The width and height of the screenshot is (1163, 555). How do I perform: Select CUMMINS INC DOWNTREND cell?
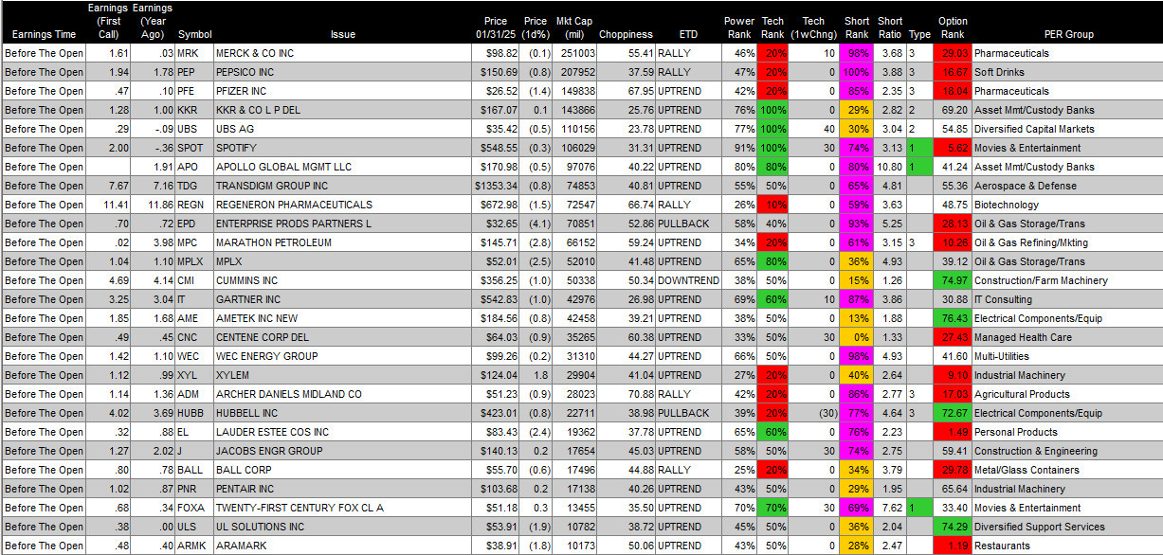click(x=688, y=280)
